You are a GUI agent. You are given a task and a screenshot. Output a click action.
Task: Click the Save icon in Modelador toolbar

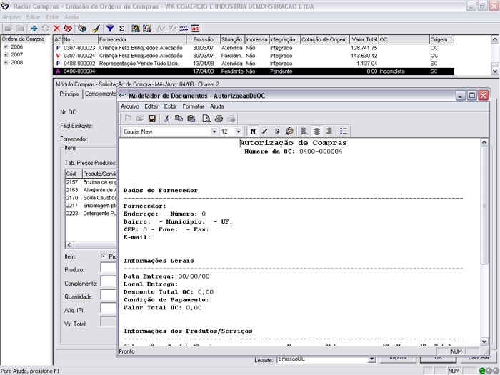coord(152,119)
